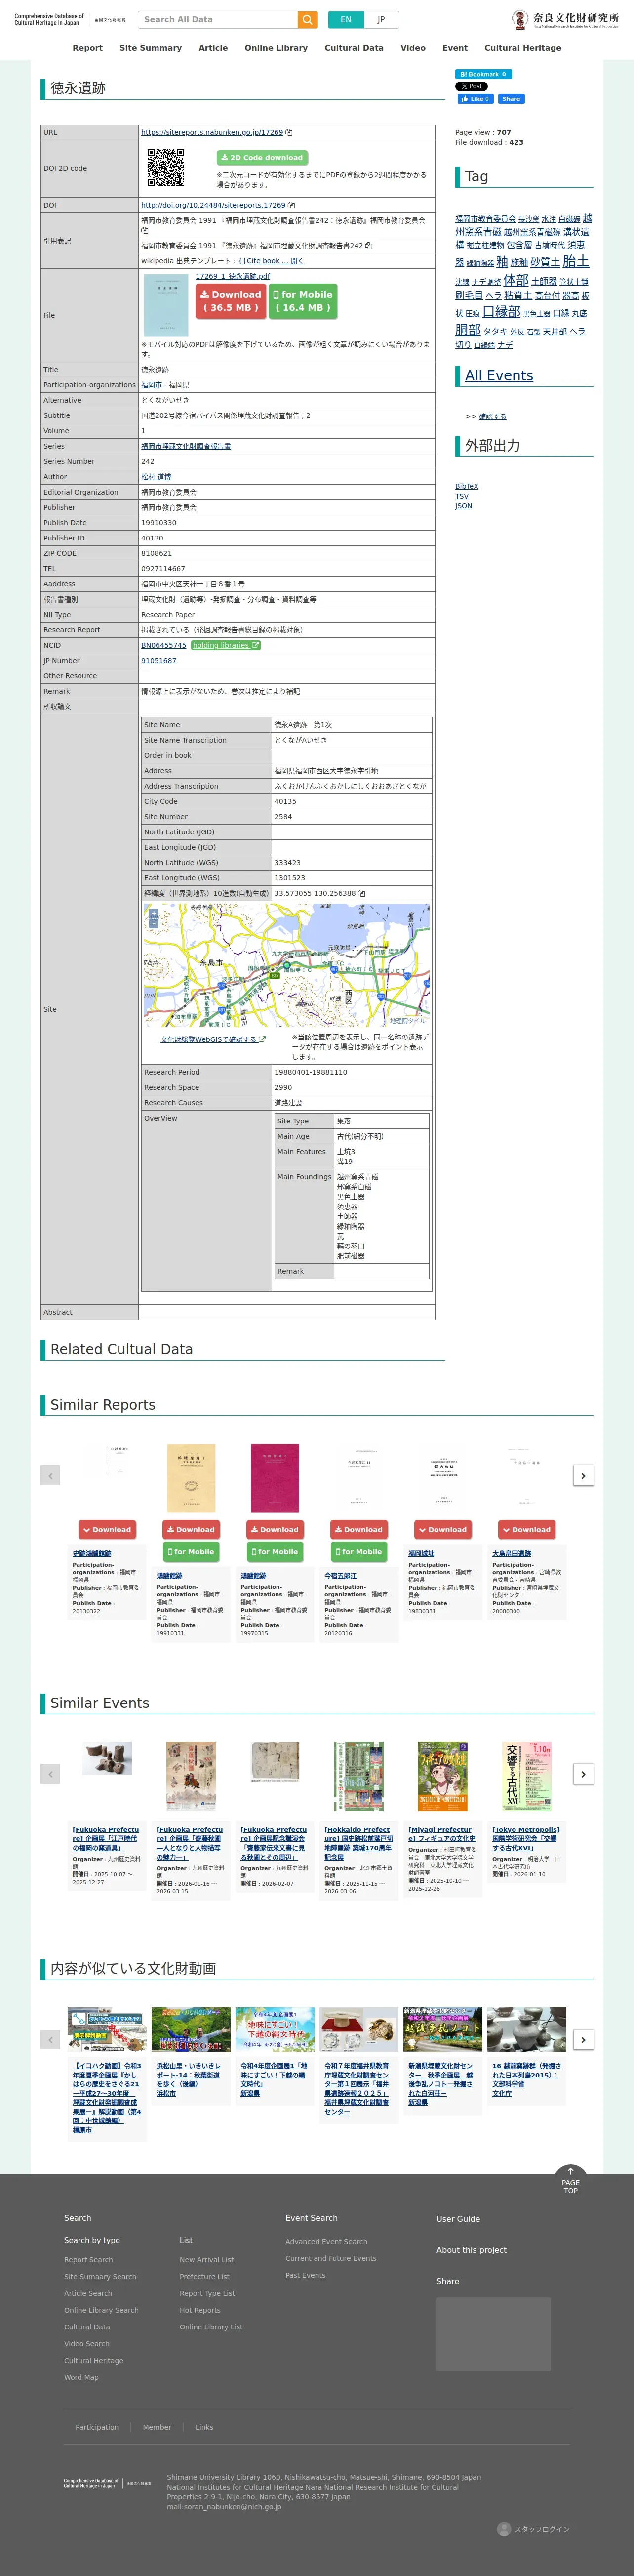Export record as TSV
This screenshot has height=2576, width=634.
tap(461, 496)
